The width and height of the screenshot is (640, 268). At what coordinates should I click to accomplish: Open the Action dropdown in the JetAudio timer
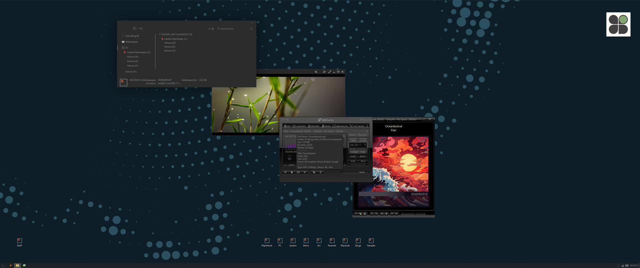[354, 152]
